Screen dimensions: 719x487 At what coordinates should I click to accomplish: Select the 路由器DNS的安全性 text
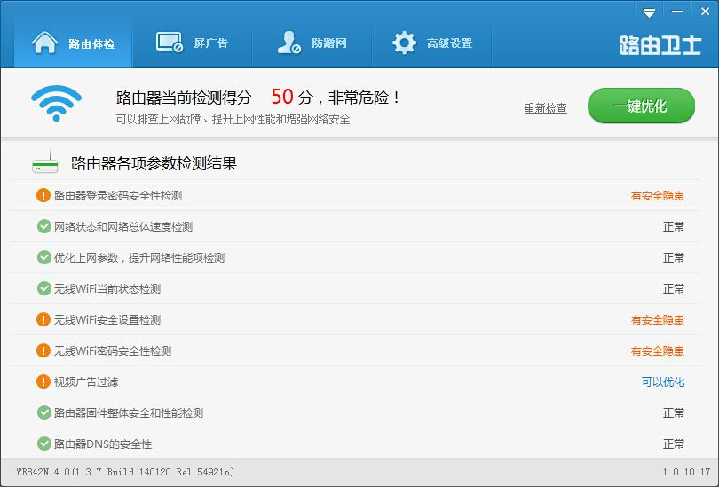103,444
